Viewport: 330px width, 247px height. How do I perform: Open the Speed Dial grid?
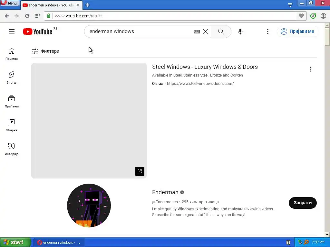[x=38, y=16]
